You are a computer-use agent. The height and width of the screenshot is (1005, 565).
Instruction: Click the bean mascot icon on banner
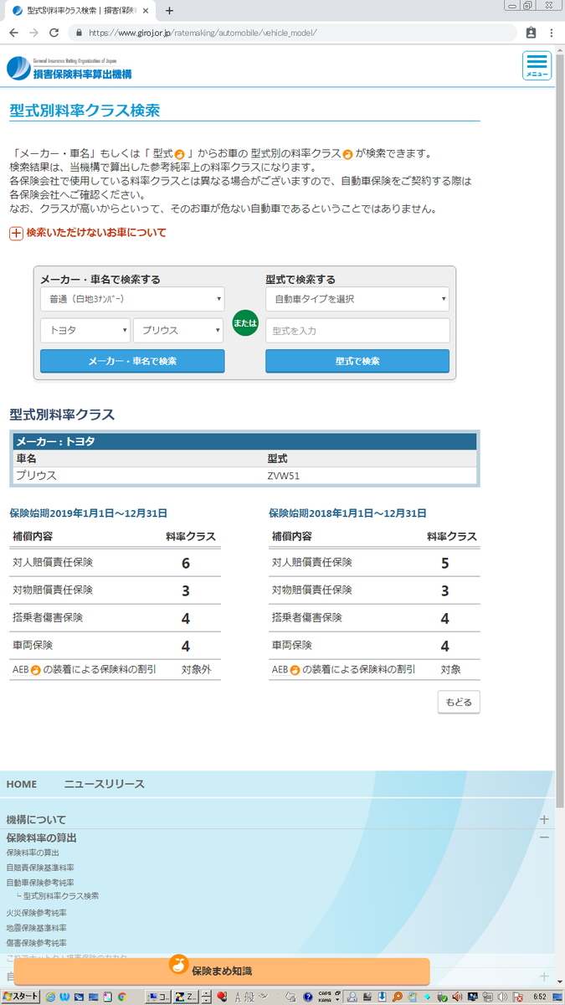point(178,965)
